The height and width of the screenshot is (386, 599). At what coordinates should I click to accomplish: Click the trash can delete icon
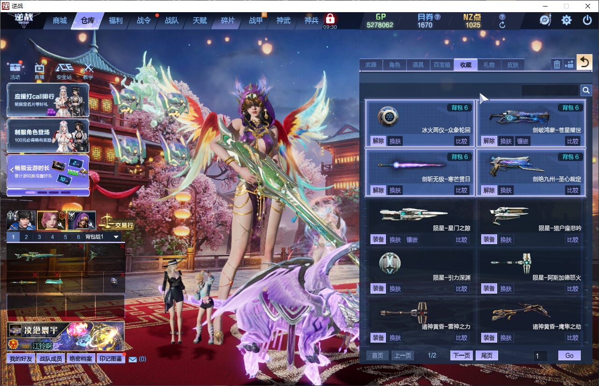coord(557,64)
